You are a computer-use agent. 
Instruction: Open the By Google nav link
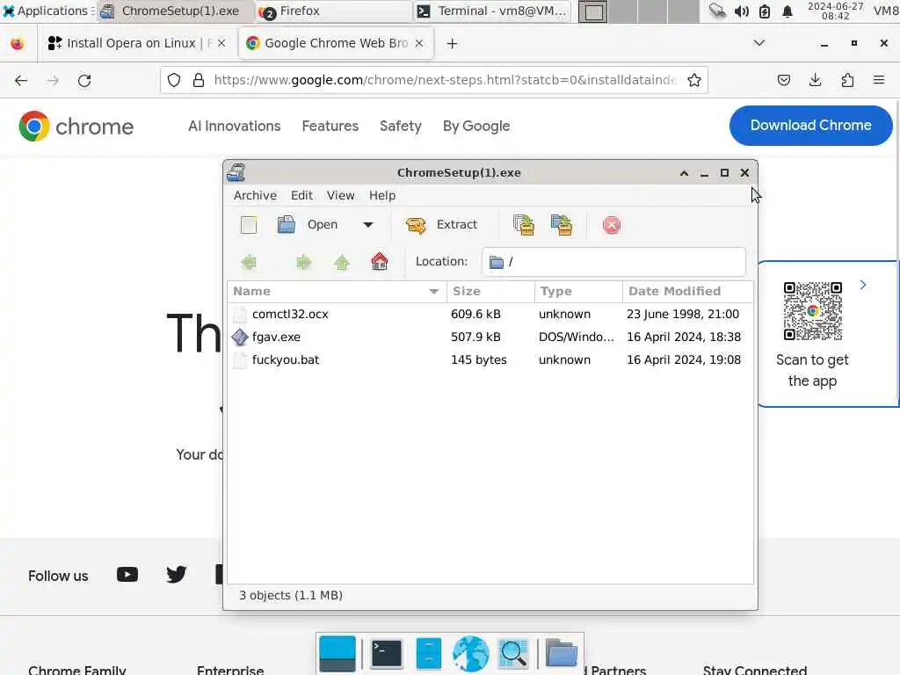pos(476,126)
